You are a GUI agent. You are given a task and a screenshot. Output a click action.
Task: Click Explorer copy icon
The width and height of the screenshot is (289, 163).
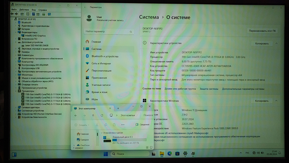105,125
